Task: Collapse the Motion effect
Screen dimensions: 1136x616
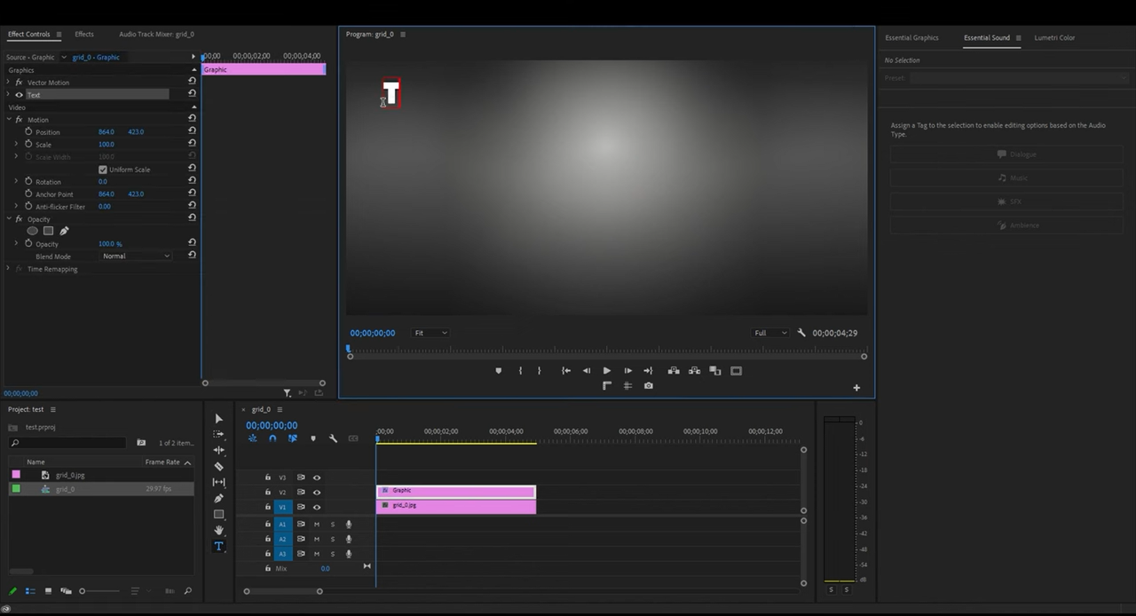Action: coord(8,120)
